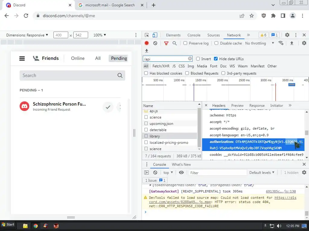Screen dimensions: 309x231
Task: Click the device width 400 field
Action: point(61,35)
